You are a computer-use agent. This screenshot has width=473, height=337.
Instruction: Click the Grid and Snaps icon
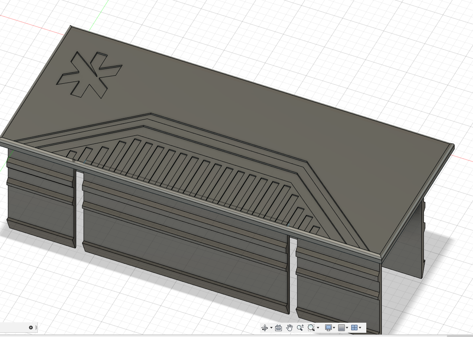coord(342,328)
